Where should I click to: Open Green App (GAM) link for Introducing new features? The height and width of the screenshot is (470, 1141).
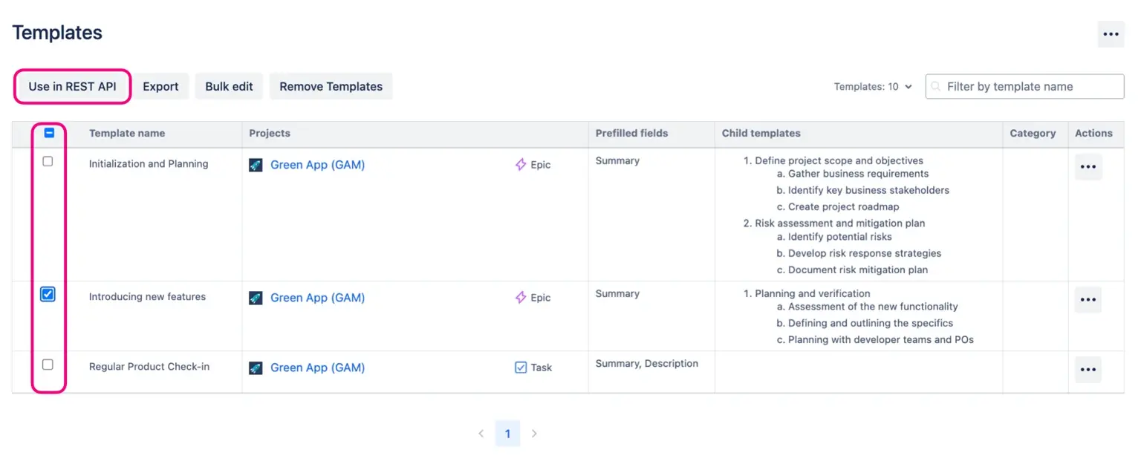click(x=317, y=298)
